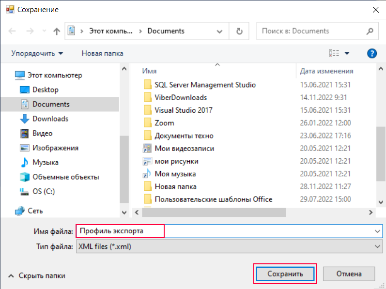The image size is (386, 289).
Task: Click the search magnifier icon
Action: tap(370, 31)
